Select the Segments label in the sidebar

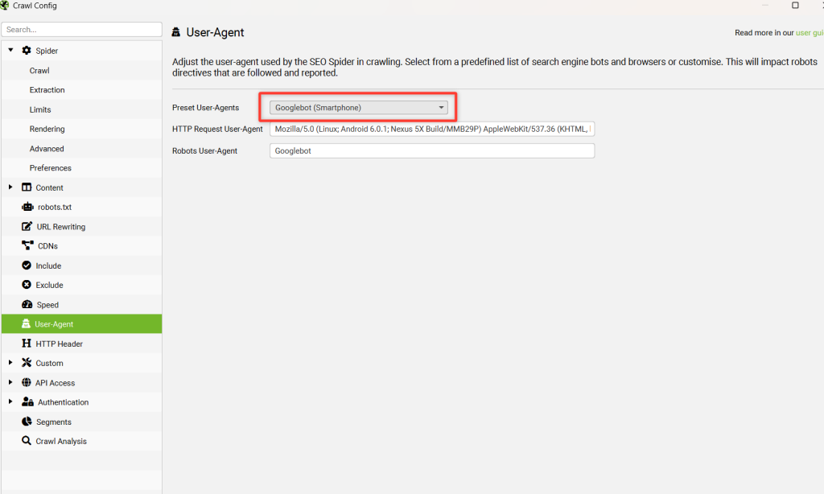[54, 422]
